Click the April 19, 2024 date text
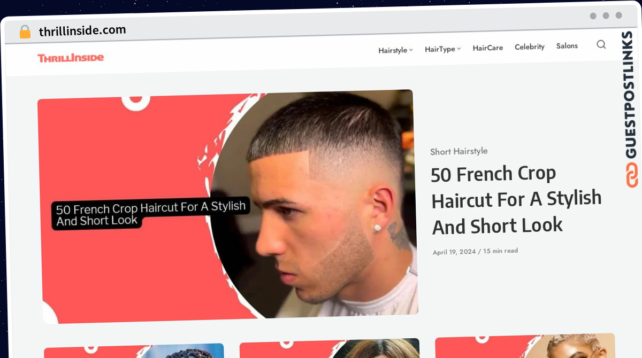The width and height of the screenshot is (642, 358). pyautogui.click(x=454, y=252)
